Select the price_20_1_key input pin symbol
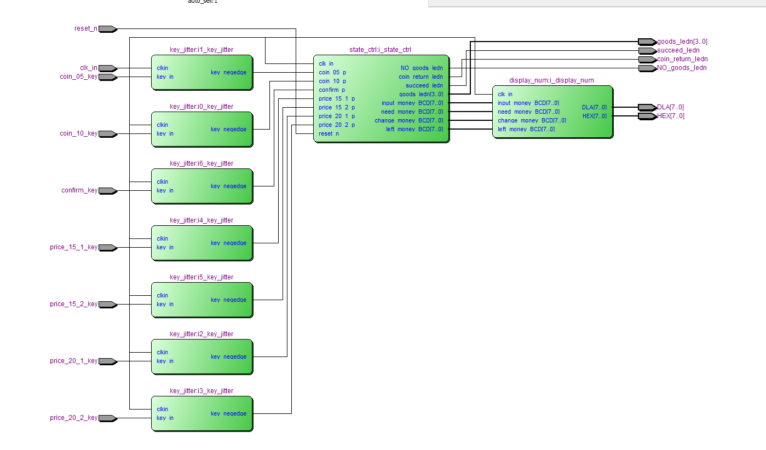 tap(107, 361)
